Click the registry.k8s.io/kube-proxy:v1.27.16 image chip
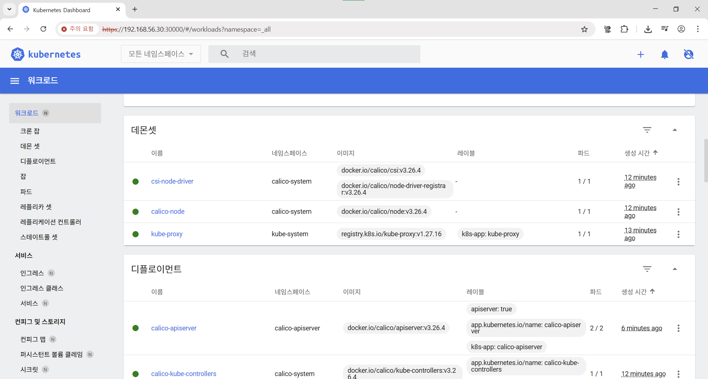Viewport: 708px width, 379px height. tap(391, 234)
